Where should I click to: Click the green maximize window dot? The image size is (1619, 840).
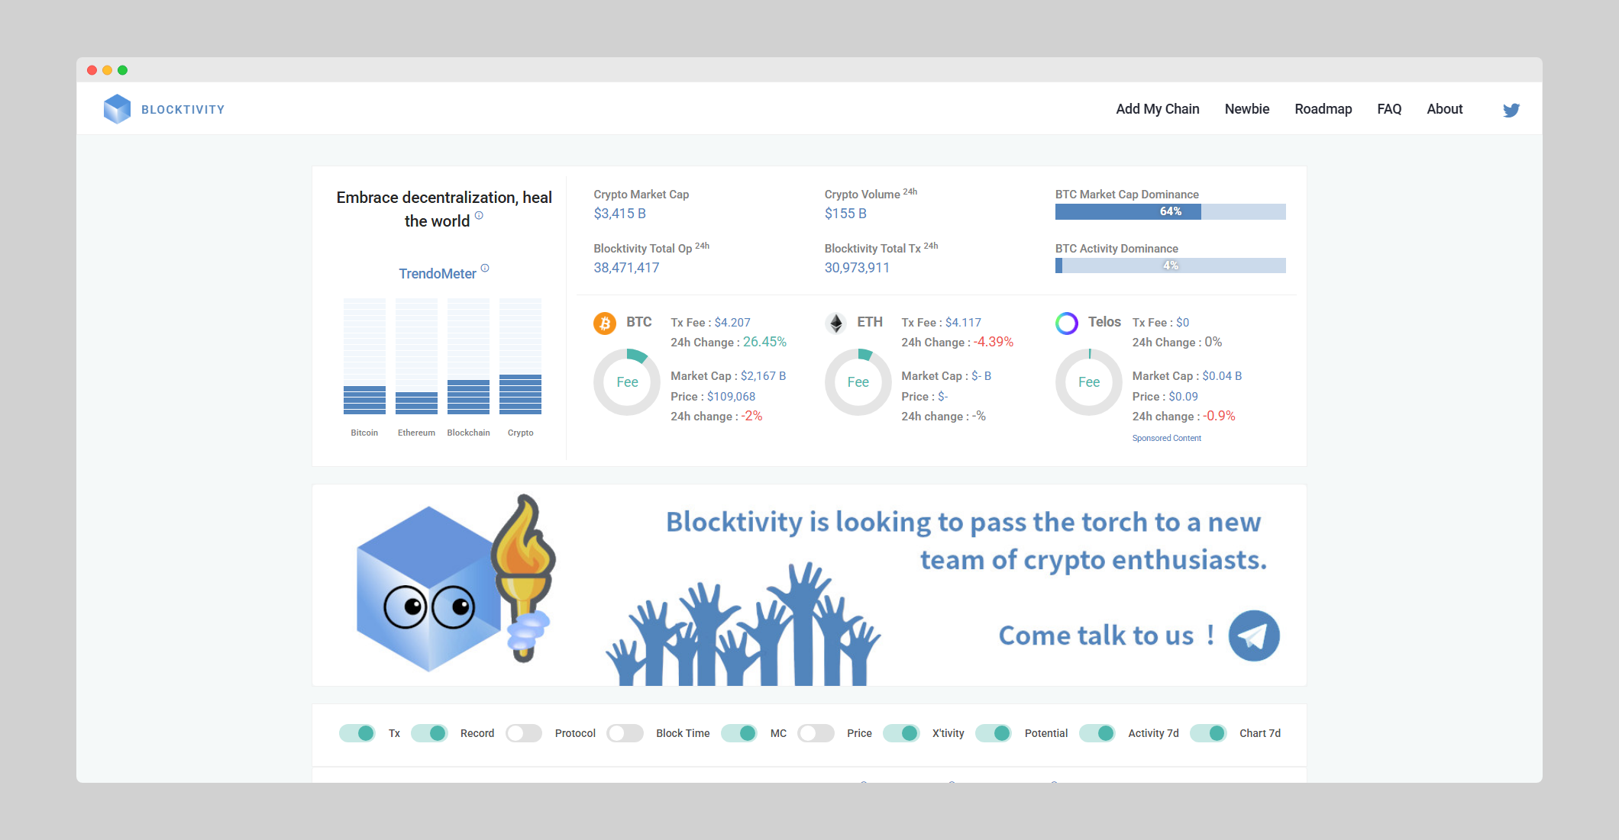tap(122, 70)
